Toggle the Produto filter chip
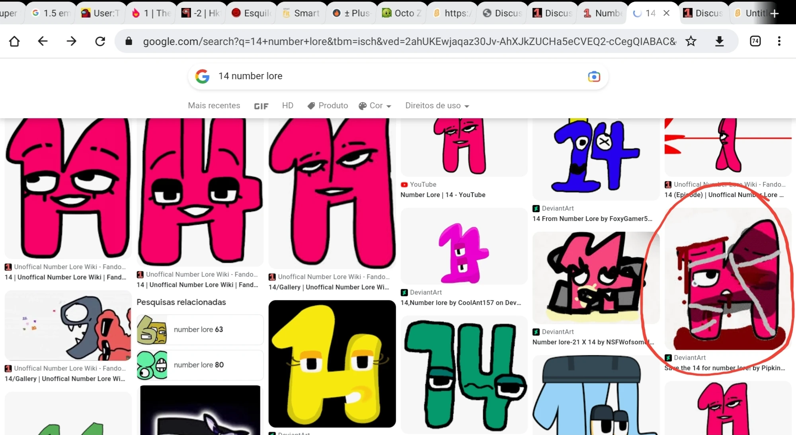Image resolution: width=796 pixels, height=435 pixels. coord(328,106)
